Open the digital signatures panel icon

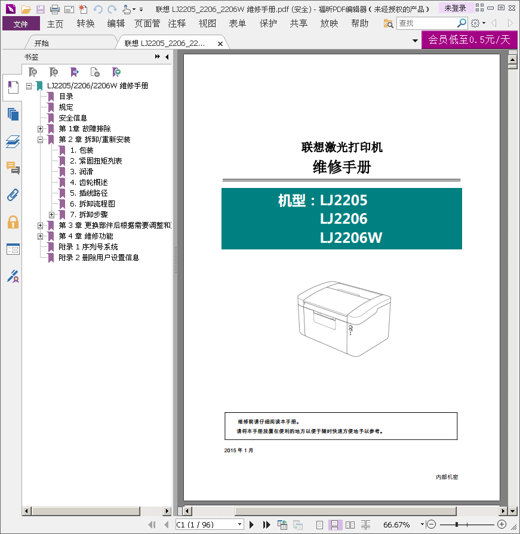13,276
